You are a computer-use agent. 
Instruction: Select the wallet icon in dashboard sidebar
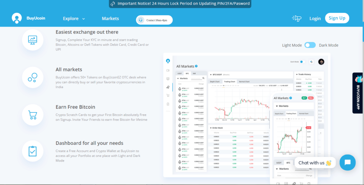pyautogui.click(x=168, y=70)
